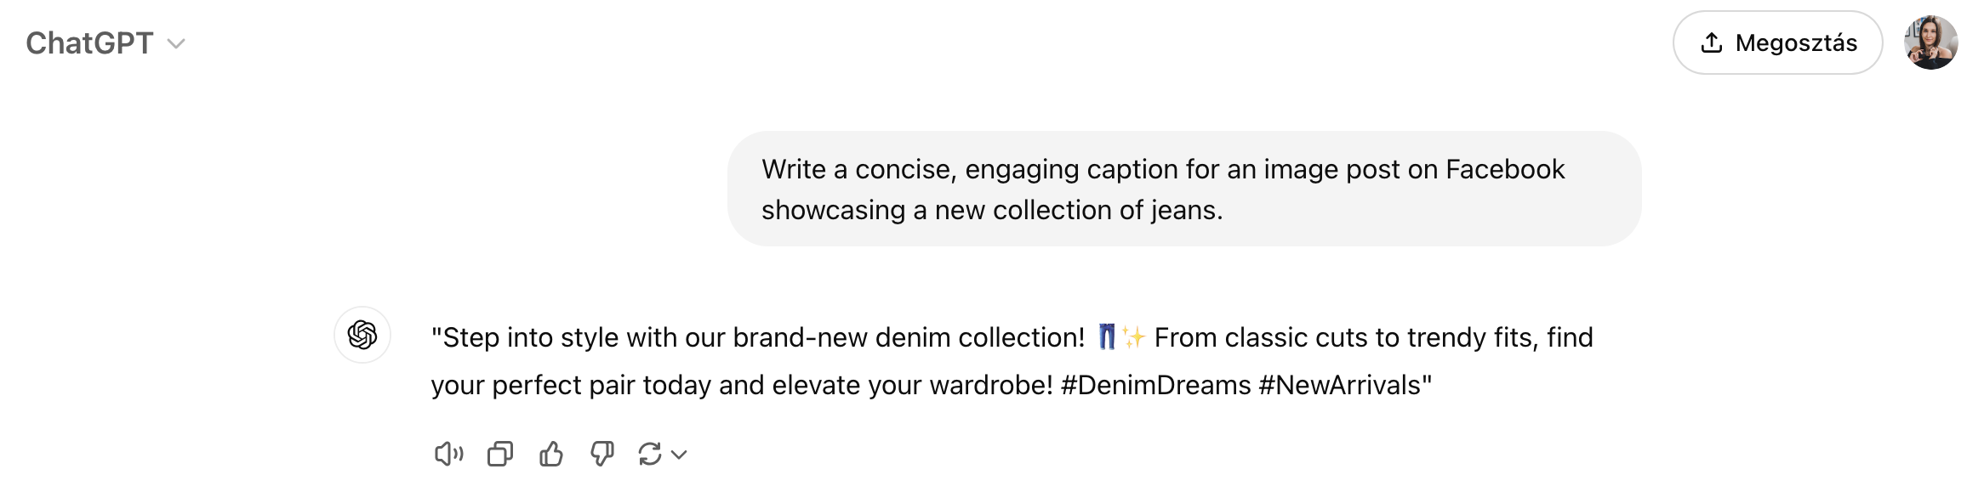Screen dimensions: 1984x503
Task: Click the #NewArrivals hashtag in the response
Action: [1339, 385]
